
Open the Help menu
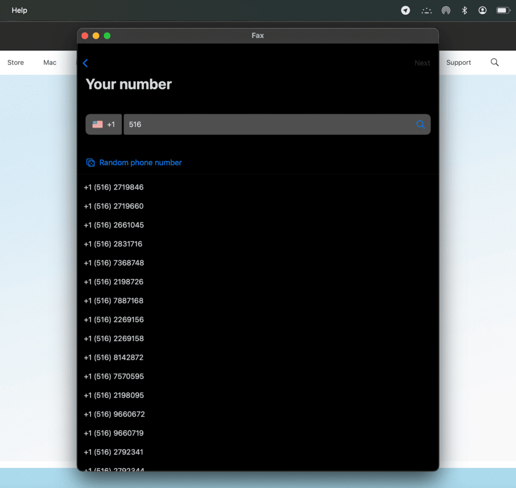(19, 10)
